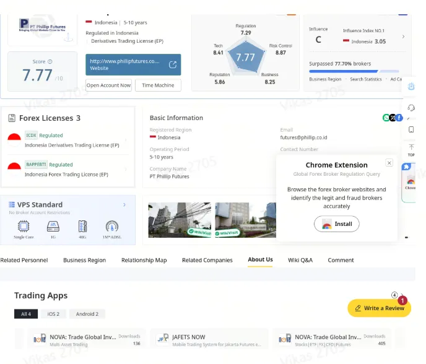Image resolution: width=426 pixels, height=364 pixels.
Task: Click PT Phillip Futures company name
Action: click(169, 176)
